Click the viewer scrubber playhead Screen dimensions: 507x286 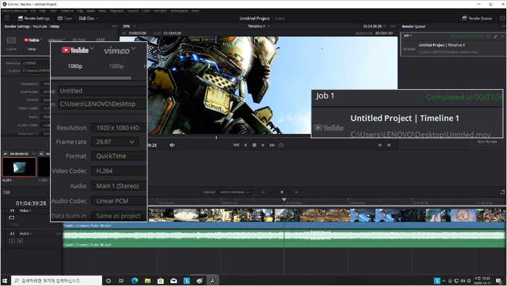(216, 138)
